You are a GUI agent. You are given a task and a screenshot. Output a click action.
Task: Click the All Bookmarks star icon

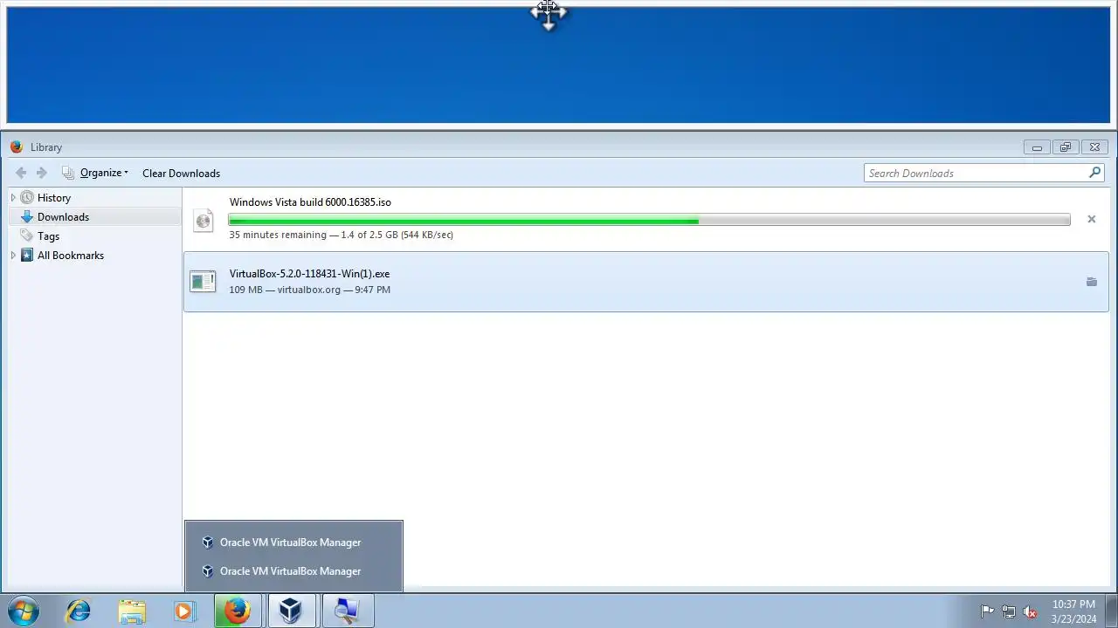tap(27, 256)
